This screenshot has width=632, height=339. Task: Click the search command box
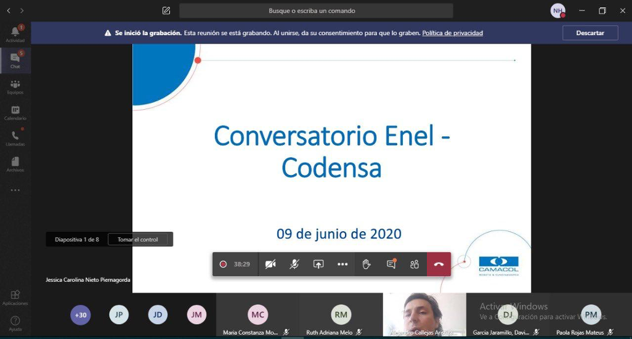tap(316, 11)
